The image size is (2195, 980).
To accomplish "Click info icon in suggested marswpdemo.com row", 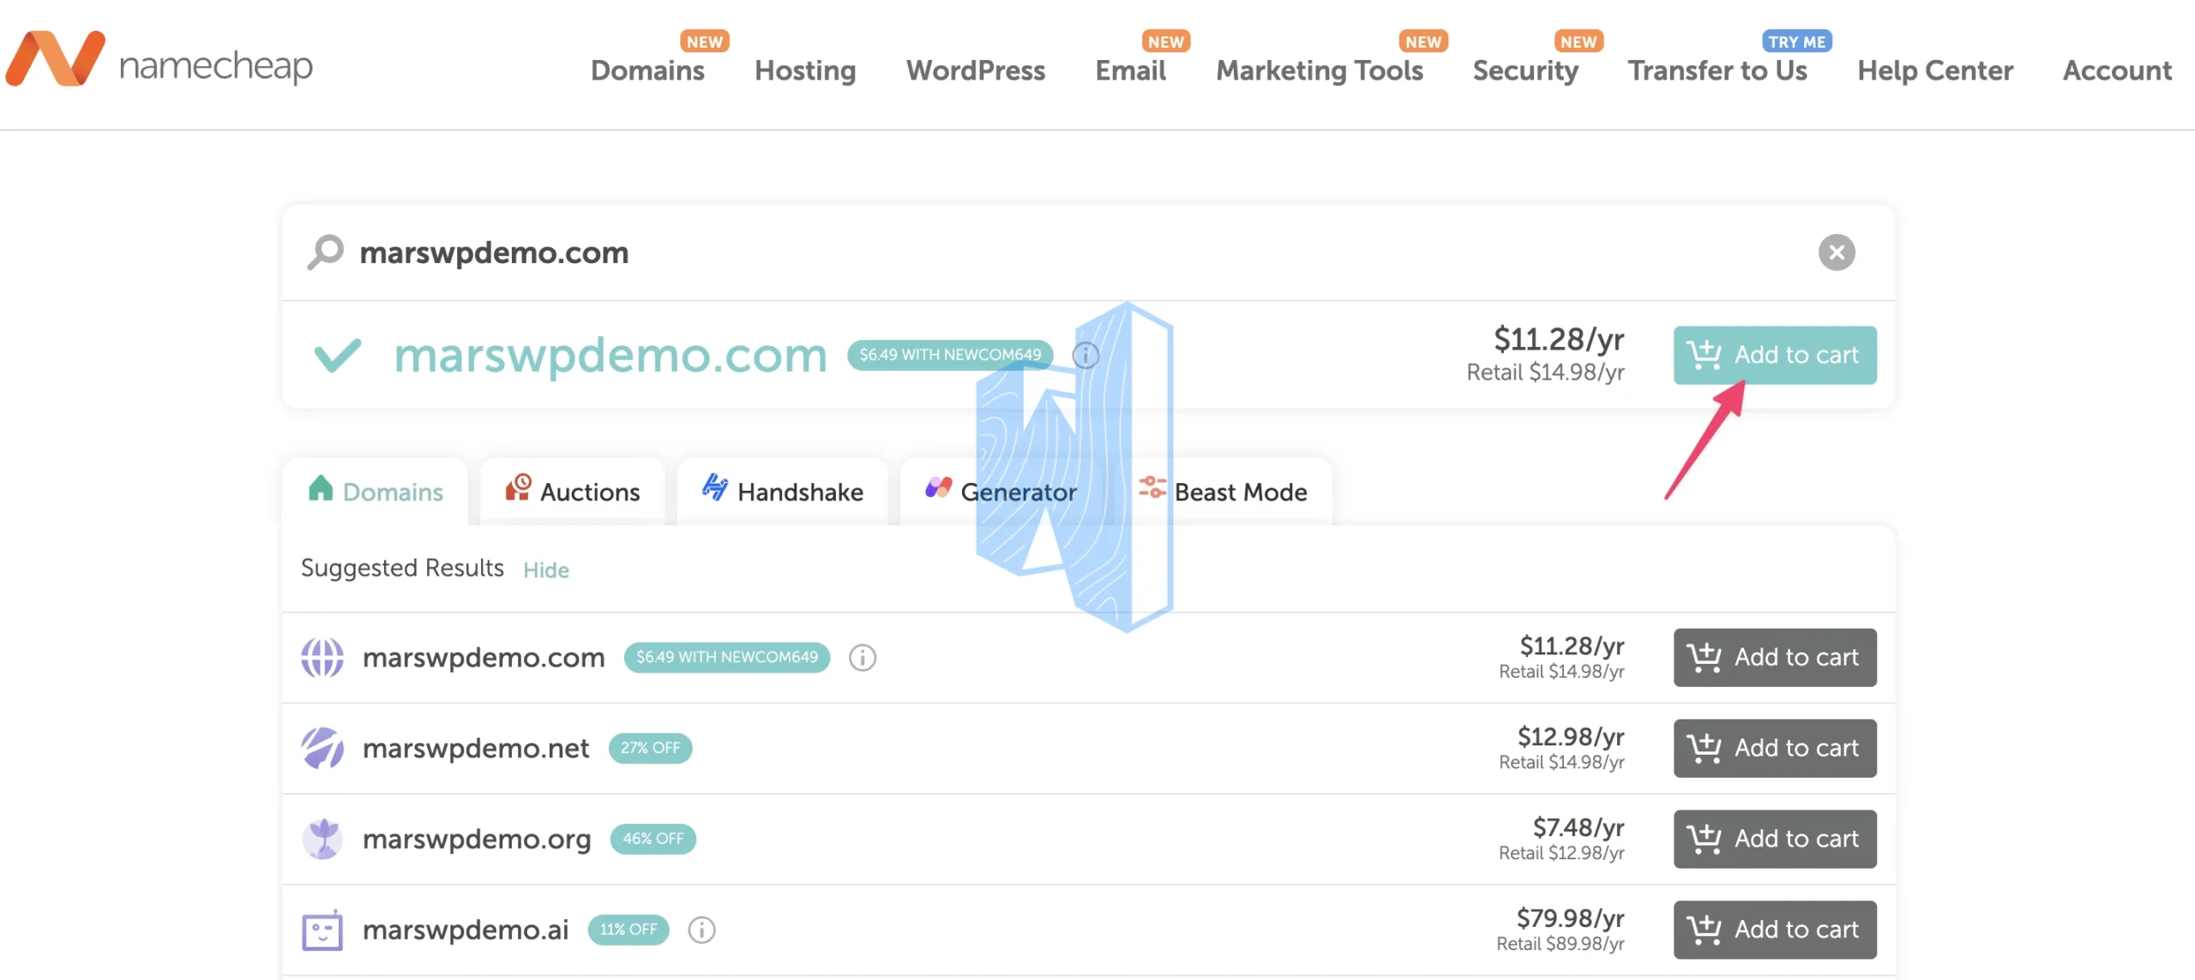I will (x=863, y=657).
